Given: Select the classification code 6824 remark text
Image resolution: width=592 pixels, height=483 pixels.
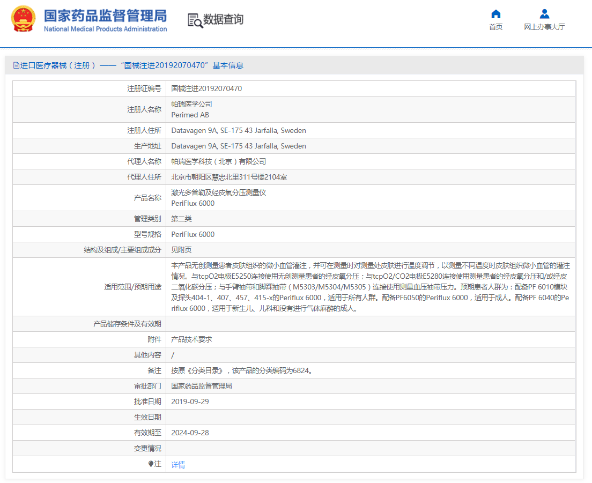Looking at the screenshot, I should 242,370.
